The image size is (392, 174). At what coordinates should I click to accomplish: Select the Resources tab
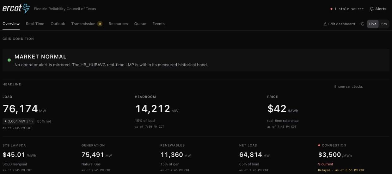(x=118, y=24)
